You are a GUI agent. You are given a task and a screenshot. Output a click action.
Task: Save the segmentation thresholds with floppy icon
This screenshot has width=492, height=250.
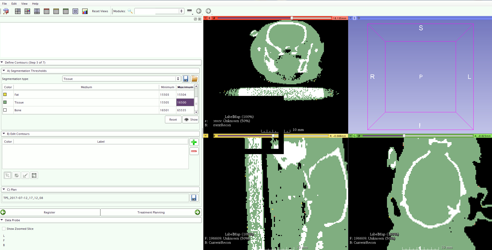[x=185, y=79]
